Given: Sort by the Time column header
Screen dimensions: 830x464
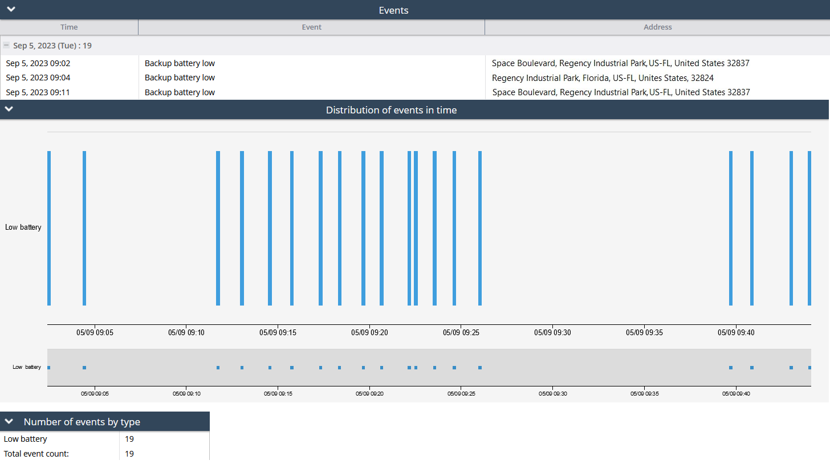Looking at the screenshot, I should coord(69,27).
